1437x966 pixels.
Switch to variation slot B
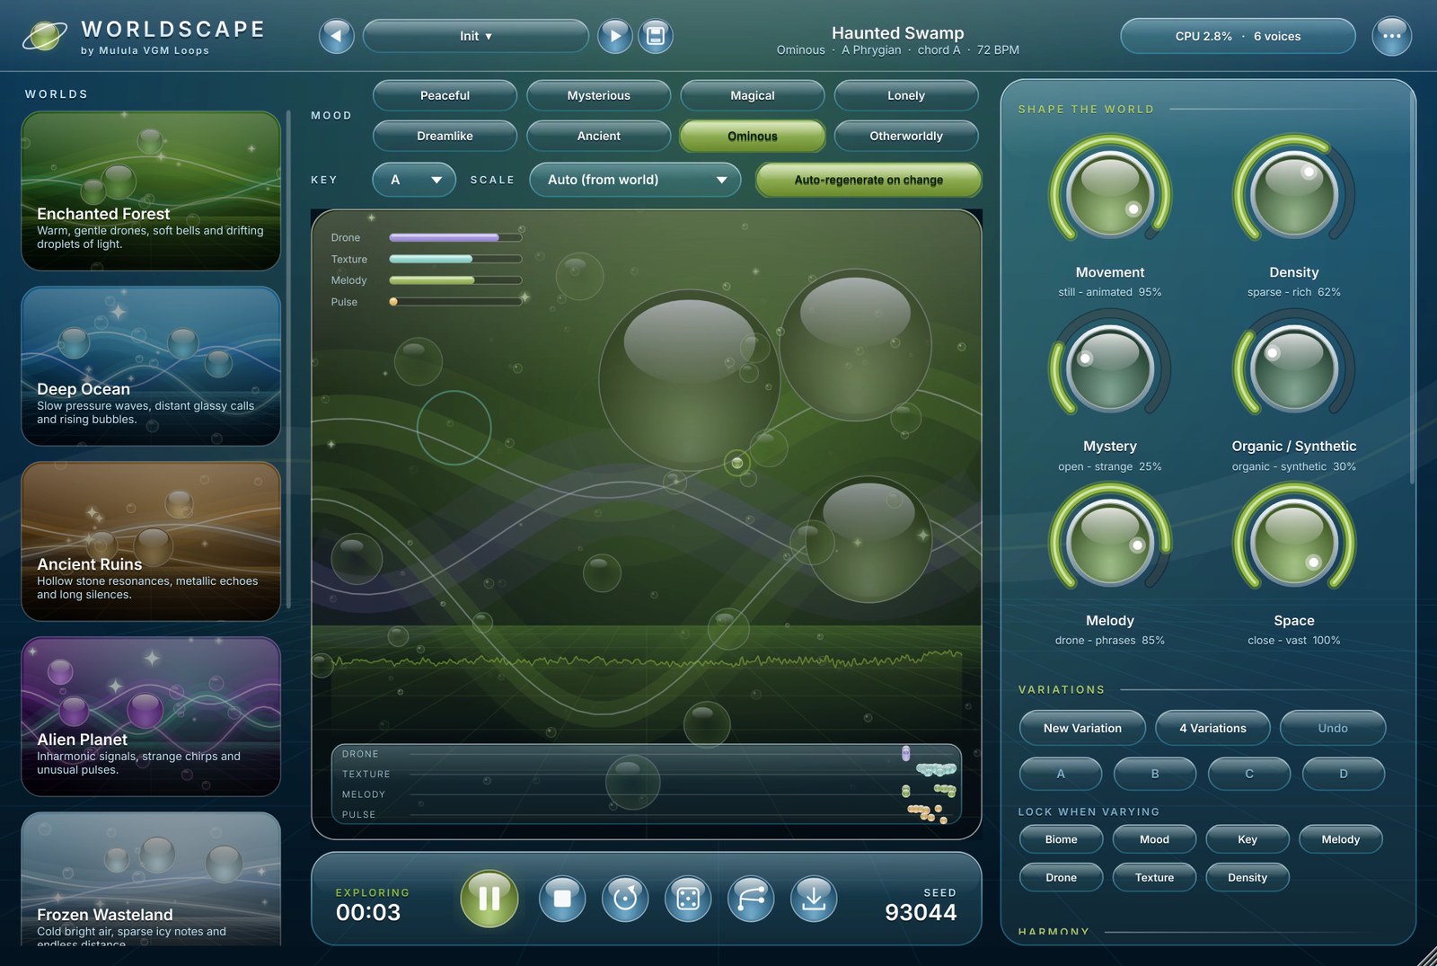click(x=1155, y=774)
